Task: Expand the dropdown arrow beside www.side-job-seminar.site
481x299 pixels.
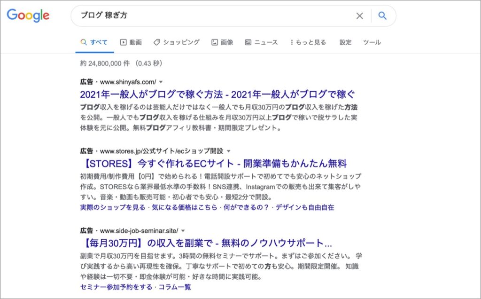Action: tap(183, 231)
